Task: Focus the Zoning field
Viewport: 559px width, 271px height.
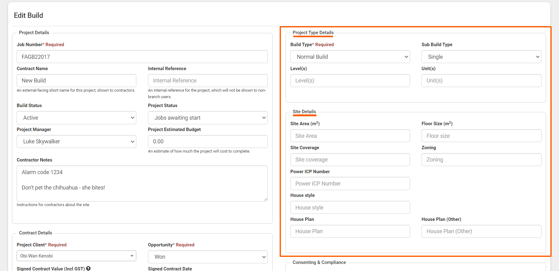Action: pos(481,160)
